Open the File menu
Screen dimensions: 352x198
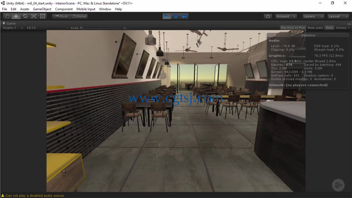[4, 9]
